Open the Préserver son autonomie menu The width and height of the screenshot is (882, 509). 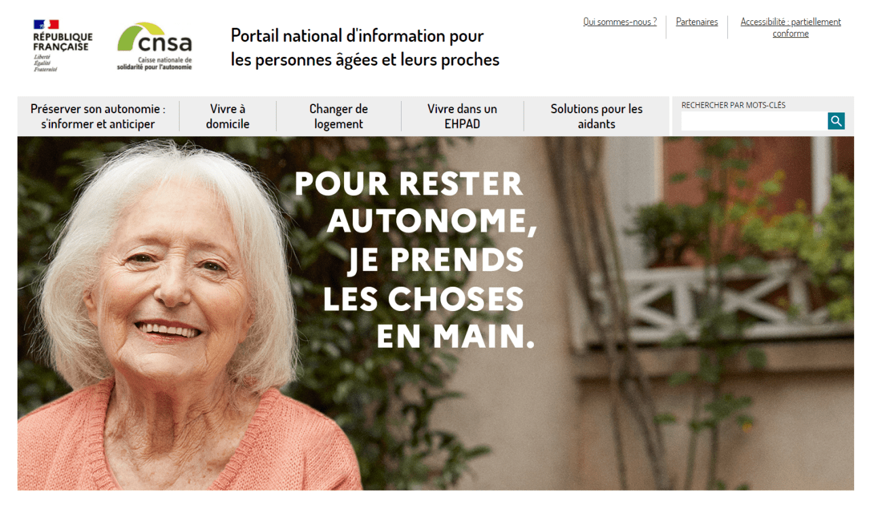(x=98, y=117)
